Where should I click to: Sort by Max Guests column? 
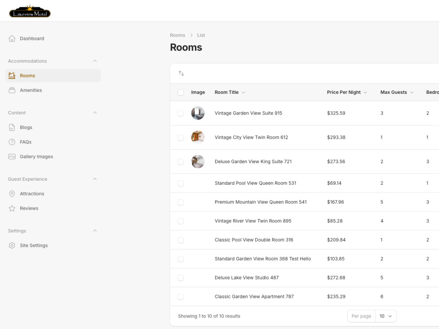tap(397, 92)
